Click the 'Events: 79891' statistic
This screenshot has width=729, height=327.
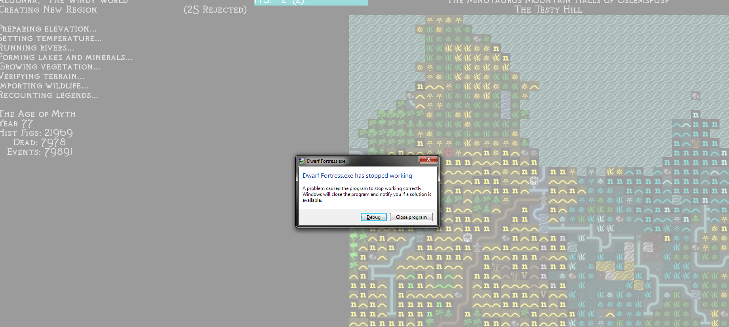(40, 152)
